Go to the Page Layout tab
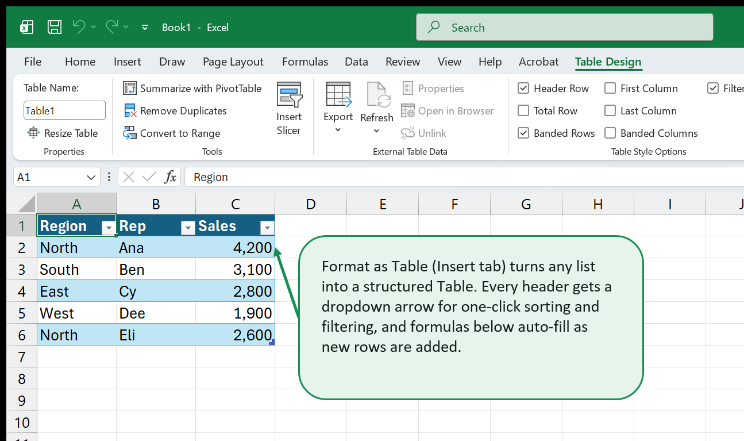Image resolution: width=744 pixels, height=441 pixels. click(x=233, y=62)
